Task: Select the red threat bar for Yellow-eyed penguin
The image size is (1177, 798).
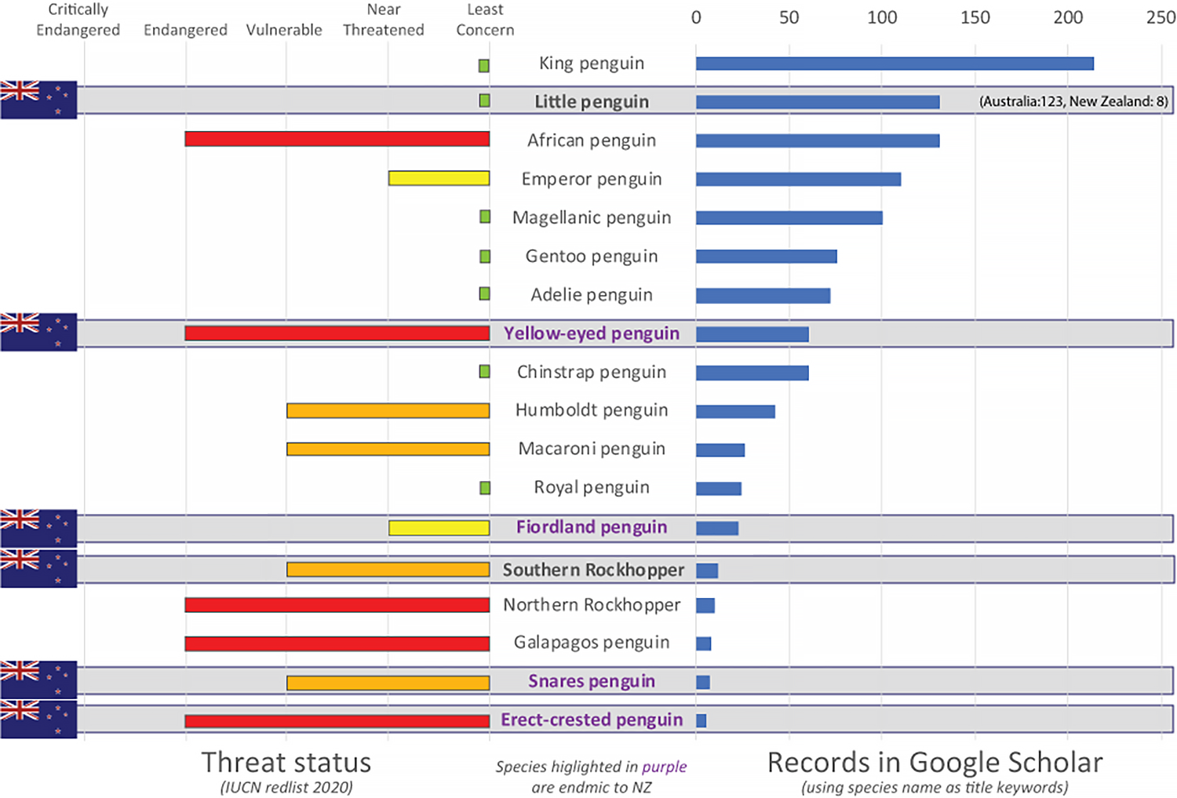Action: [x=337, y=333]
